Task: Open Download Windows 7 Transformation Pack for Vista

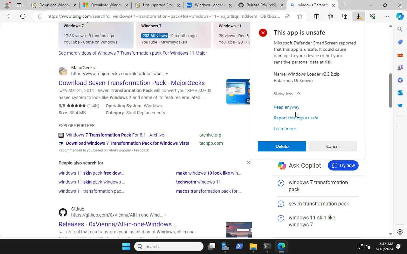Action: pos(128,143)
